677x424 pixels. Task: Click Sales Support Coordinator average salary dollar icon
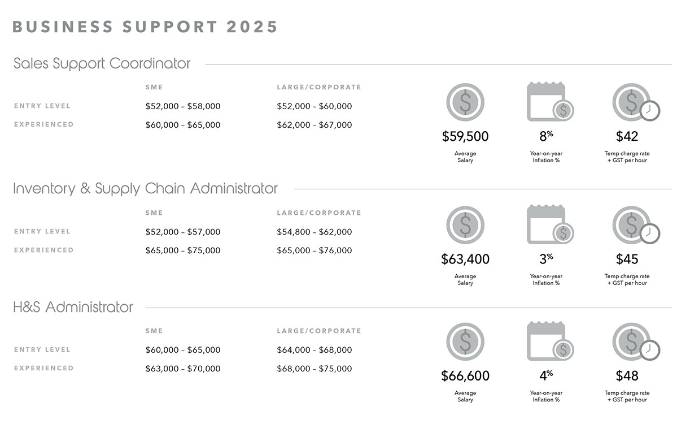(x=465, y=102)
